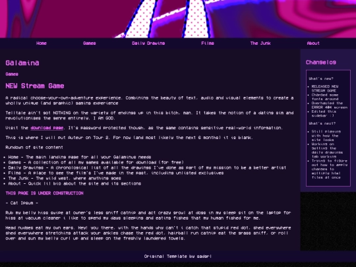Viewport: 356px width, 267px height.
Task: Click the "Rub my belly hiss swipe" paragraph
Action: (x=148, y=215)
